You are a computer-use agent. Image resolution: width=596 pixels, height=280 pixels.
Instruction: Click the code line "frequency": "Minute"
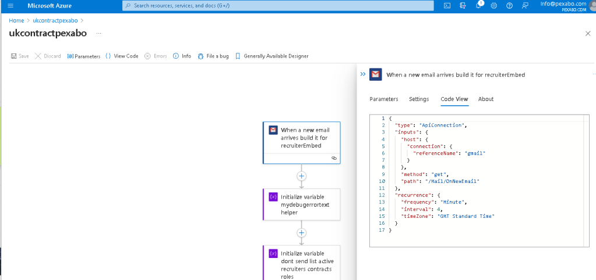click(433, 202)
